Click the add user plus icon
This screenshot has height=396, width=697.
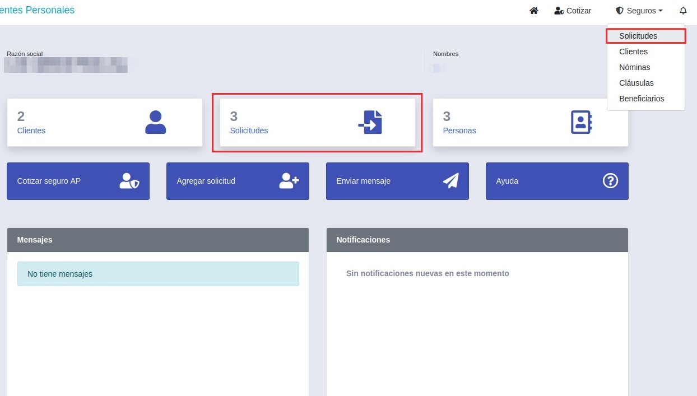coord(289,181)
